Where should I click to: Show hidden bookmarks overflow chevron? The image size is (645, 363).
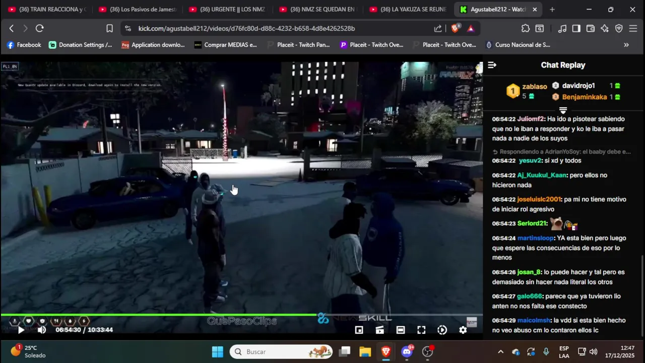(x=626, y=45)
